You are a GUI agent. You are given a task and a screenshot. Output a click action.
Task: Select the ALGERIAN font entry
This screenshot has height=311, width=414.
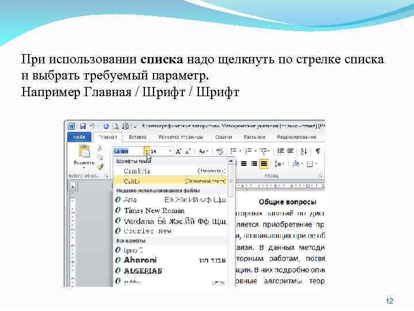click(x=170, y=271)
